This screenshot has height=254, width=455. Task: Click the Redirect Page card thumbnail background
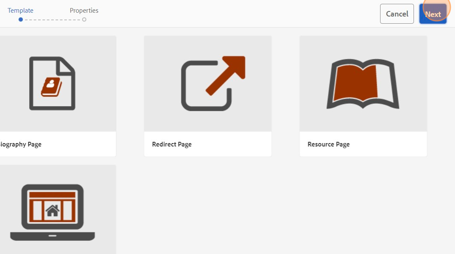[x=208, y=83]
